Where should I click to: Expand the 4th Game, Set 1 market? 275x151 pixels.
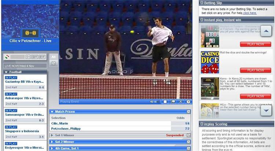52,148
